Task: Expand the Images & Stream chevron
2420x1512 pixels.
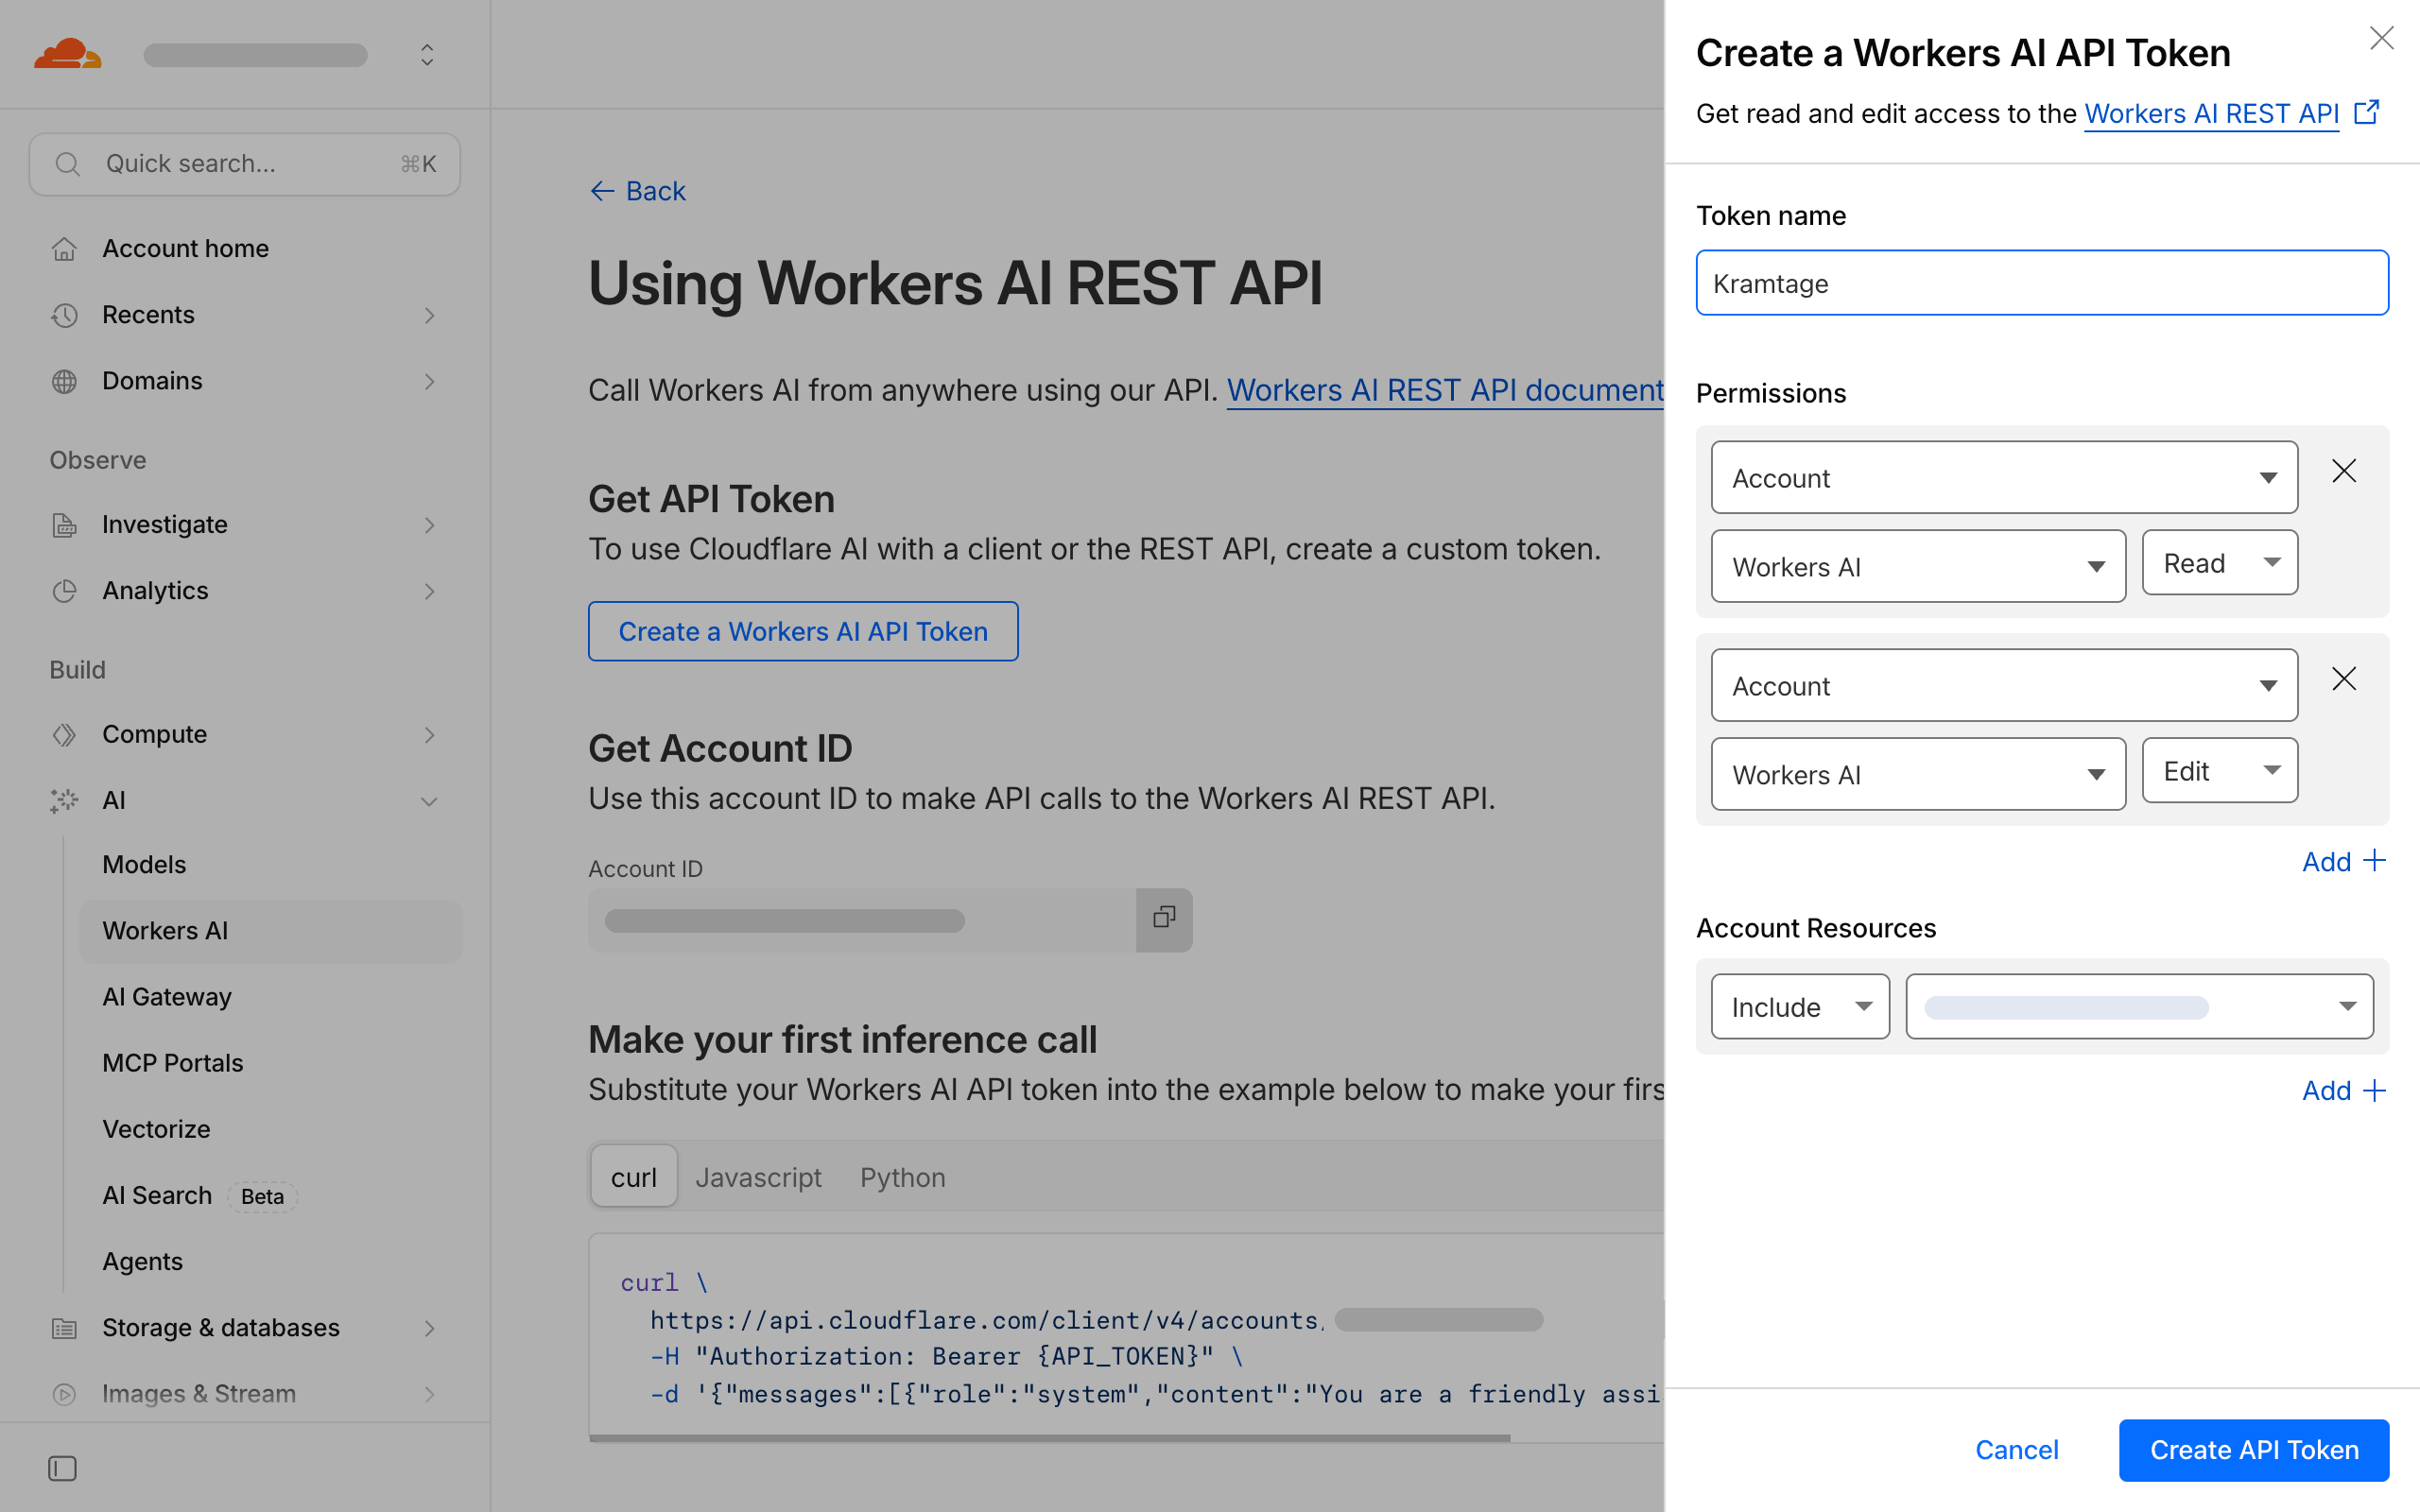Action: click(429, 1394)
